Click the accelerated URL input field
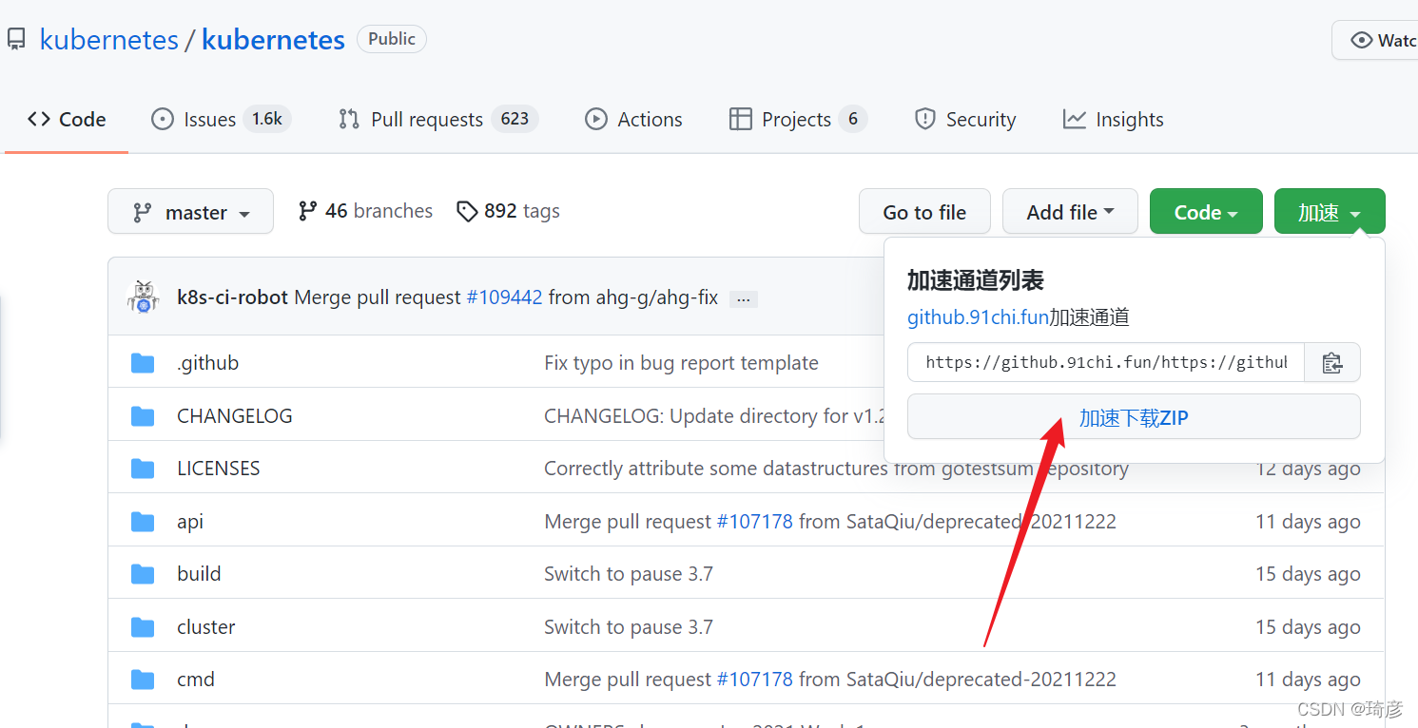1418x728 pixels. (x=1106, y=362)
